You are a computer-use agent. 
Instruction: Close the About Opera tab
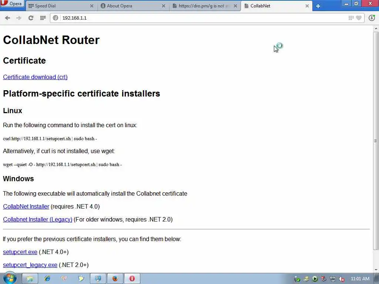point(164,6)
